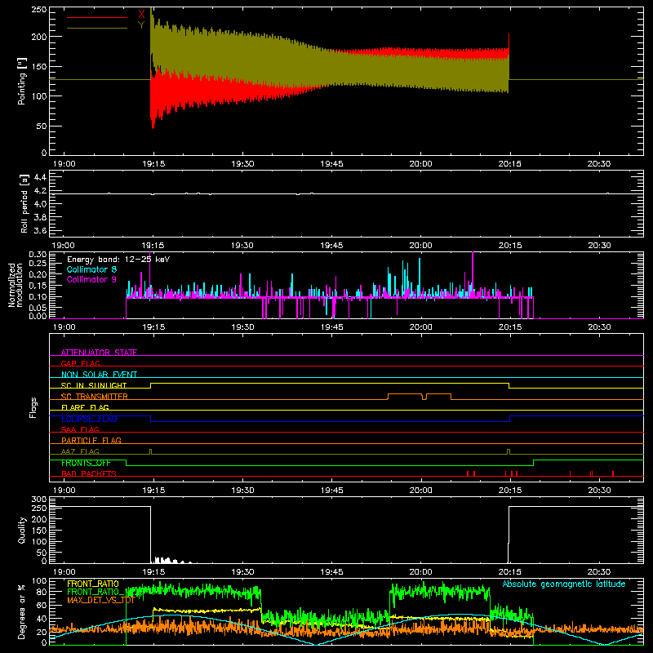Click the ECLIPSE_FLAG label

[x=89, y=419]
